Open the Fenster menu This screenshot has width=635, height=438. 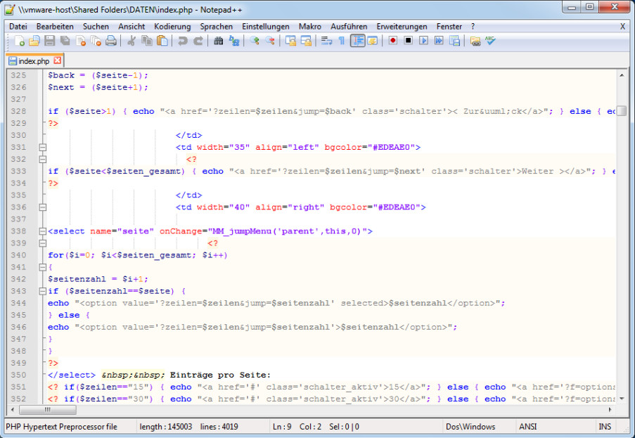click(449, 26)
